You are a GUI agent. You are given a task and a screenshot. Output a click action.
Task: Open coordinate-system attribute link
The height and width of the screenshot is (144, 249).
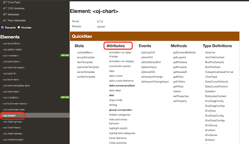point(120,66)
